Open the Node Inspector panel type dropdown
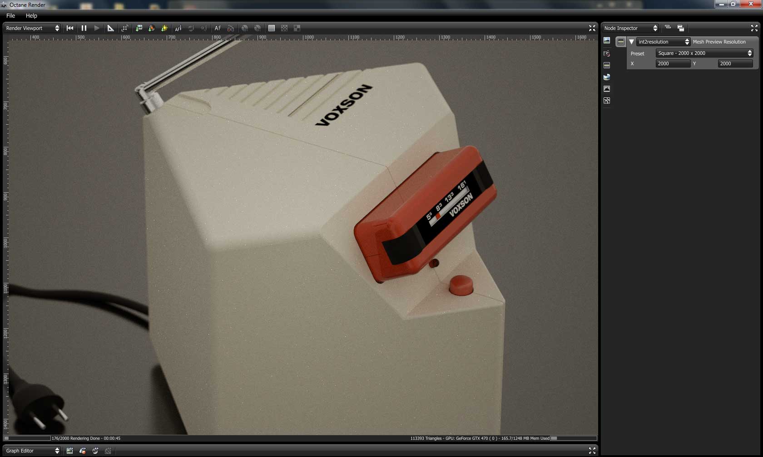This screenshot has height=457, width=763. coord(630,28)
